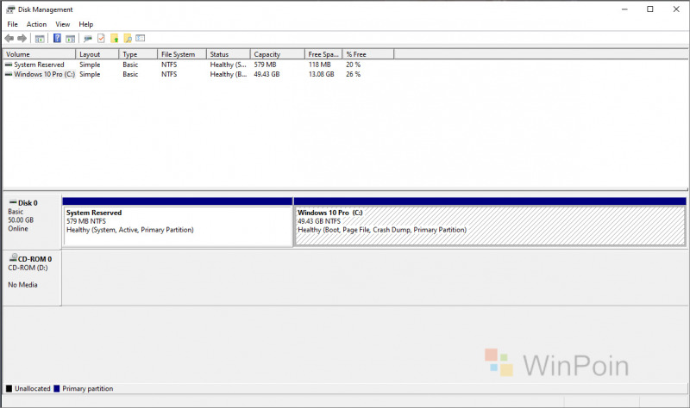Open the File menu
Screen dimensions: 690x408
click(x=12, y=24)
